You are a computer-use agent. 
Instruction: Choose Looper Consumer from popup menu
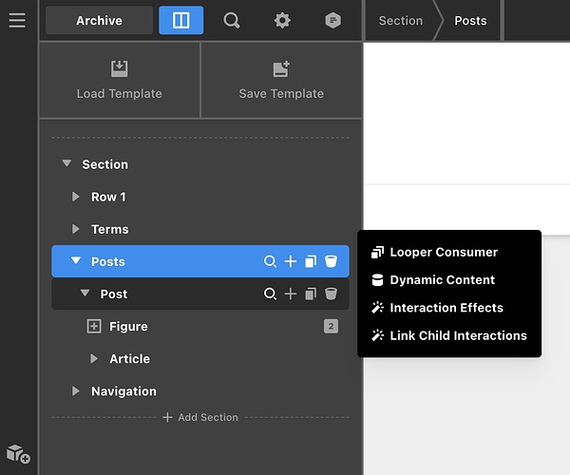coord(443,252)
